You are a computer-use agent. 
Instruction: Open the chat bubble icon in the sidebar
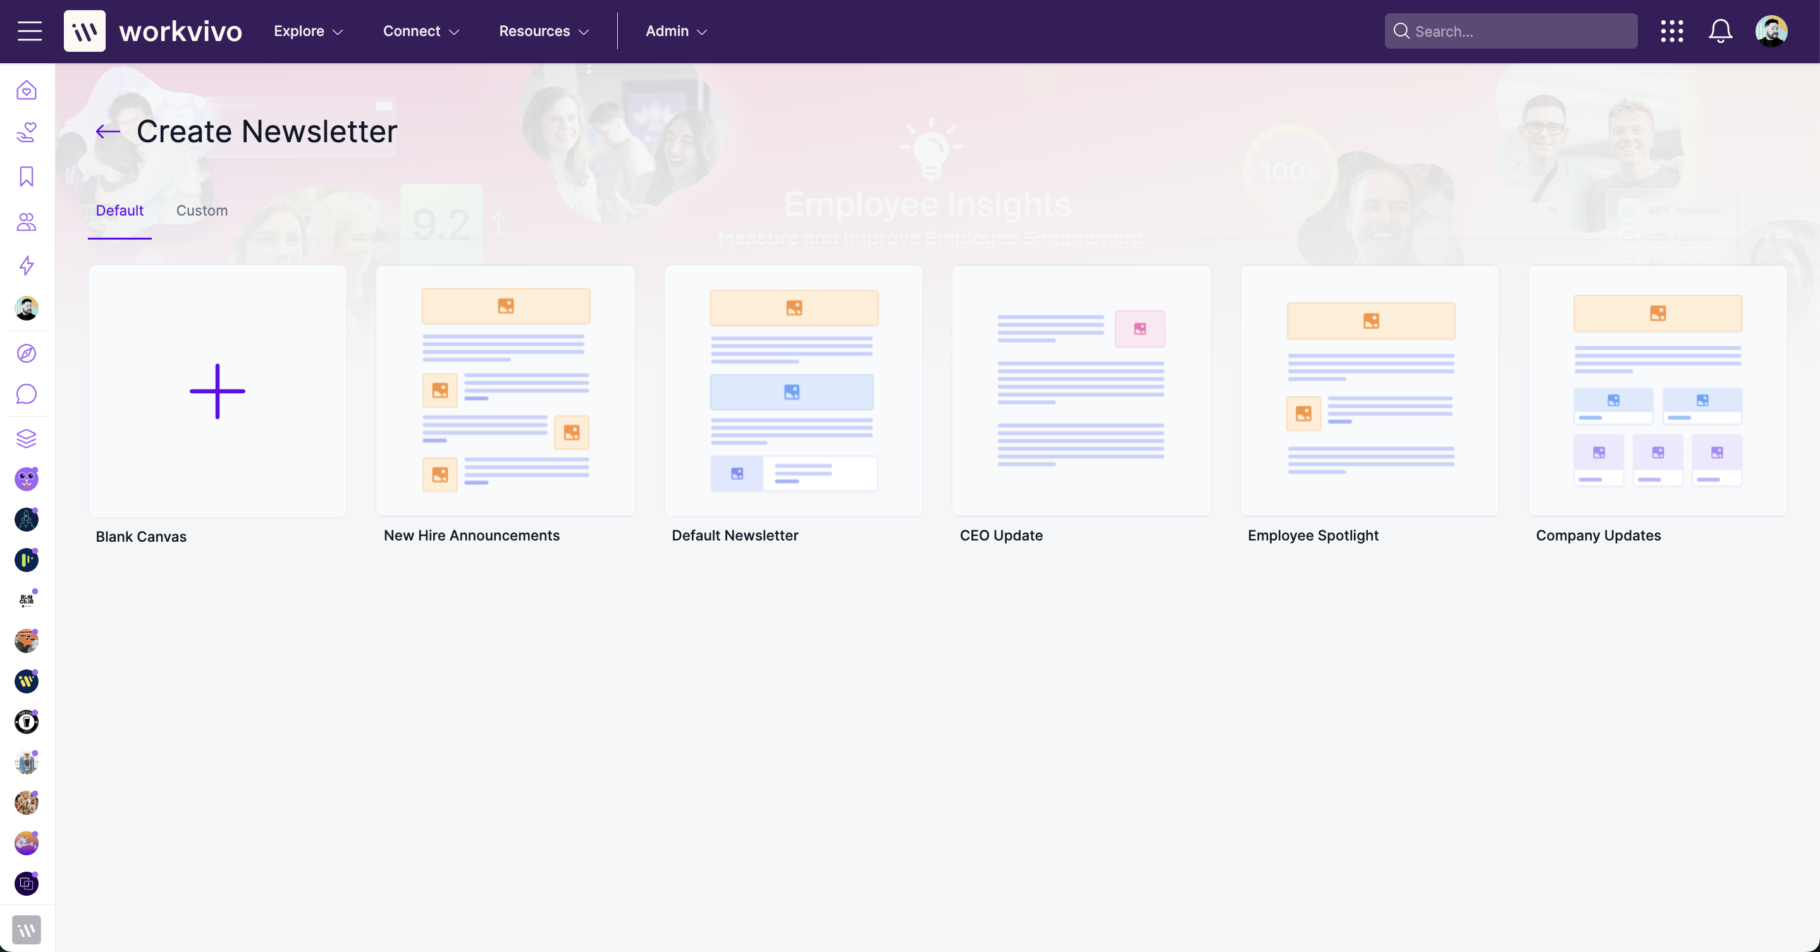point(26,394)
